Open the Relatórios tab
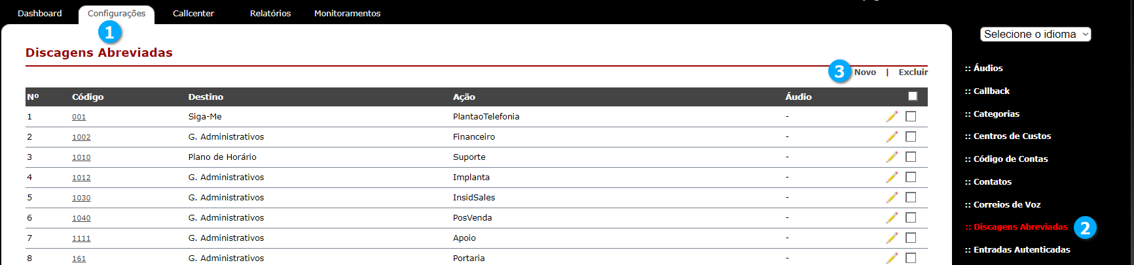Screen dimensions: 1134x265 click(x=270, y=13)
